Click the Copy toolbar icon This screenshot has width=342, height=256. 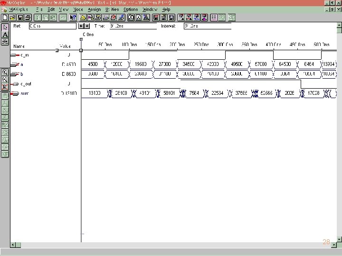pos(46,18)
